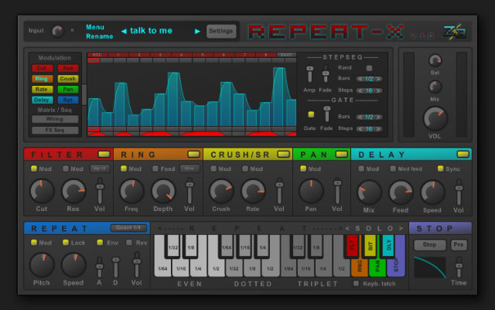The image size is (495, 310).
Task: Turn the Input gain knob
Action: coord(58,31)
